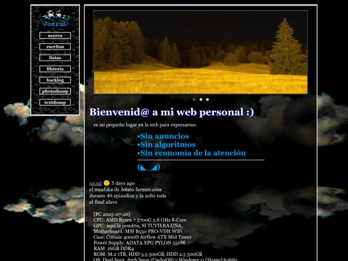This screenshot has width=348, height=261.
Task: Click the blue cat-ears emoticon
Action: click(x=148, y=167)
